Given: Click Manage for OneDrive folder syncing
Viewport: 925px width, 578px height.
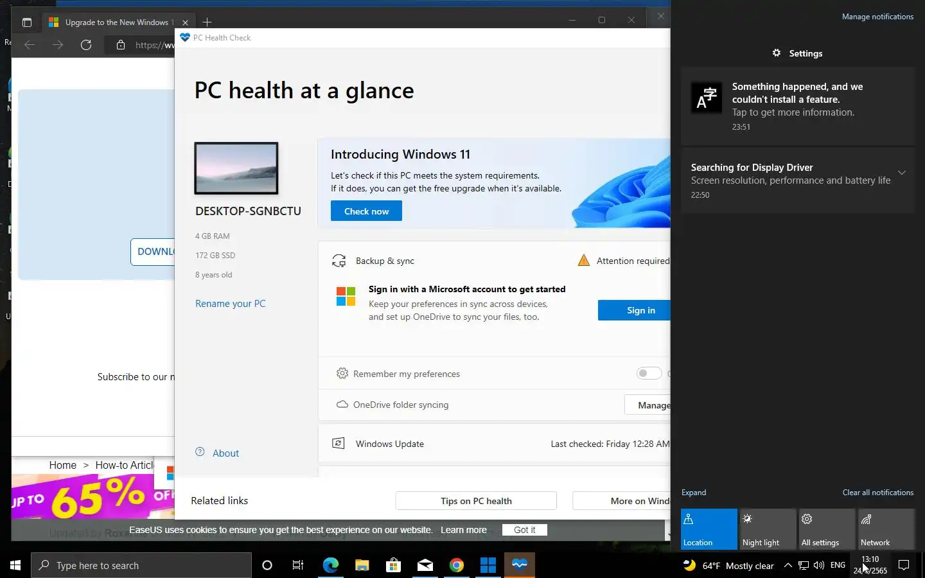Looking at the screenshot, I should (x=647, y=405).
